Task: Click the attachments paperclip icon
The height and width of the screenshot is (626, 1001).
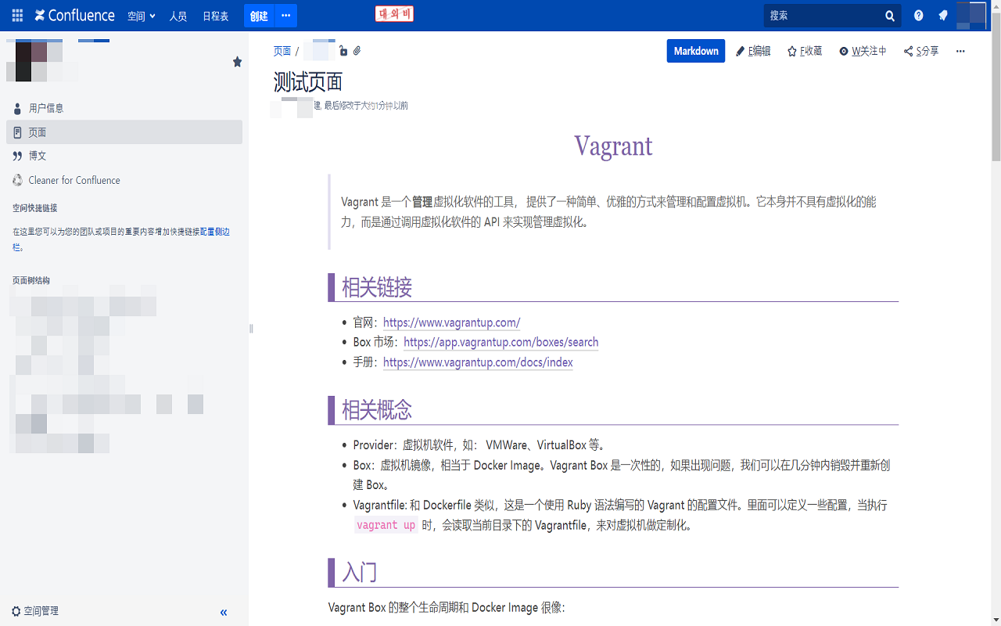Action: click(x=357, y=51)
